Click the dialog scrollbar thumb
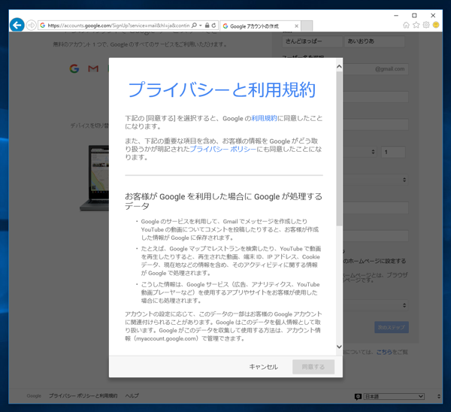Screen dimensions: 451x412 tap(339, 148)
